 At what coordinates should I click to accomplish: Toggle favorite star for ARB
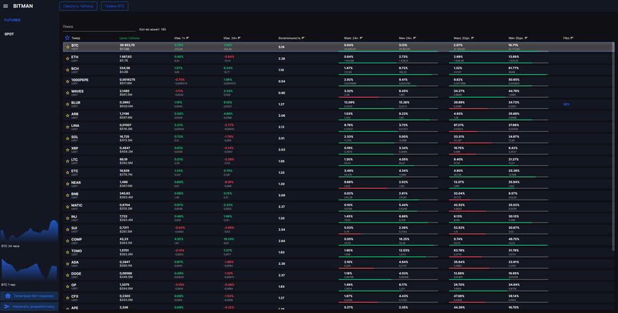pyautogui.click(x=67, y=116)
